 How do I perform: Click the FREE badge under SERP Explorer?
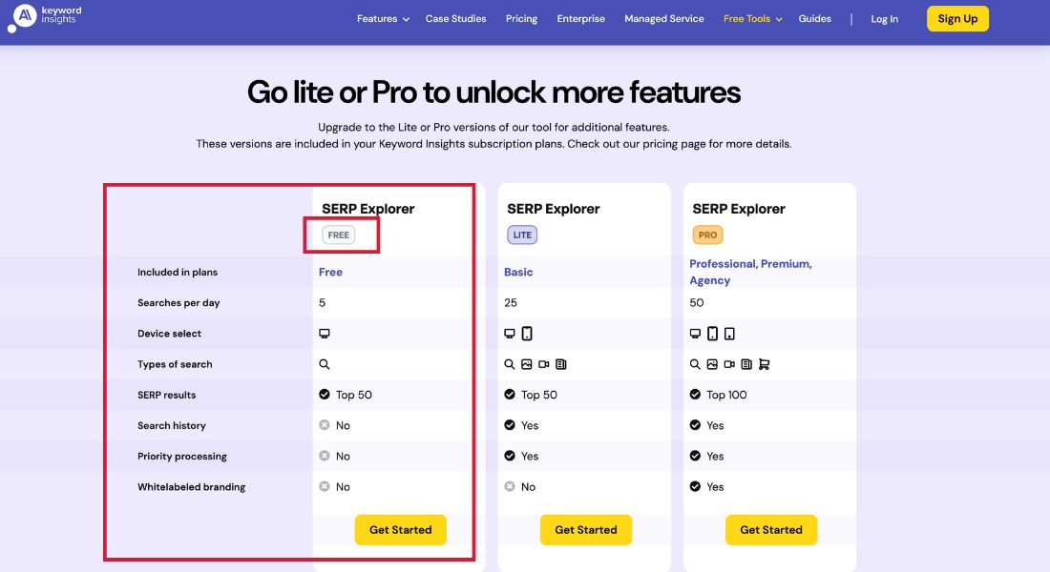point(339,235)
